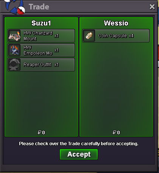Image resolution: width=159 pixels, height=173 pixels.
Task: Click the HW Charizard Mount icon
Action: (x=14, y=36)
